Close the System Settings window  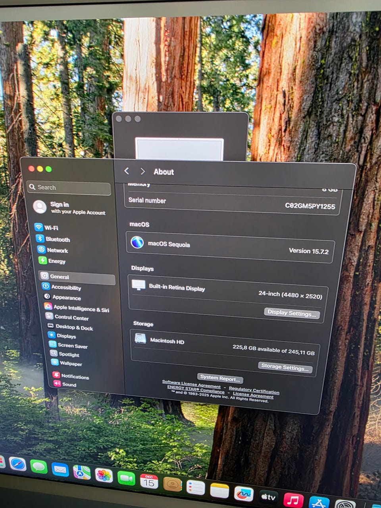(31, 169)
